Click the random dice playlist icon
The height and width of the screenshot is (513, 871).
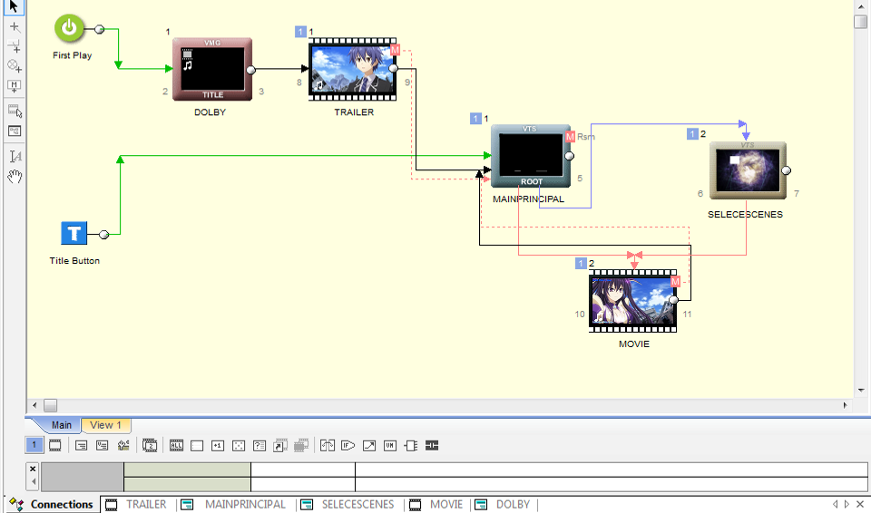239,445
